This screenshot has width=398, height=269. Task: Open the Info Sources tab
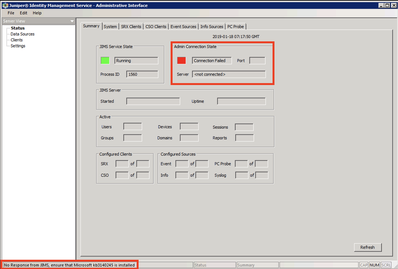pos(212,26)
